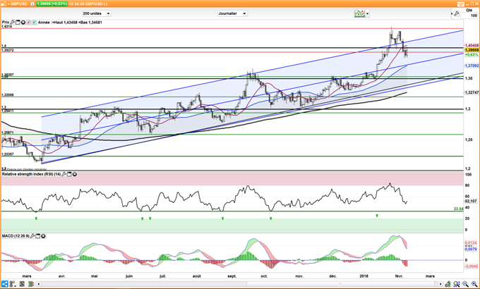480x289 pixels.
Task: Expand the arrow next to indicators icon
Action: click(367, 14)
